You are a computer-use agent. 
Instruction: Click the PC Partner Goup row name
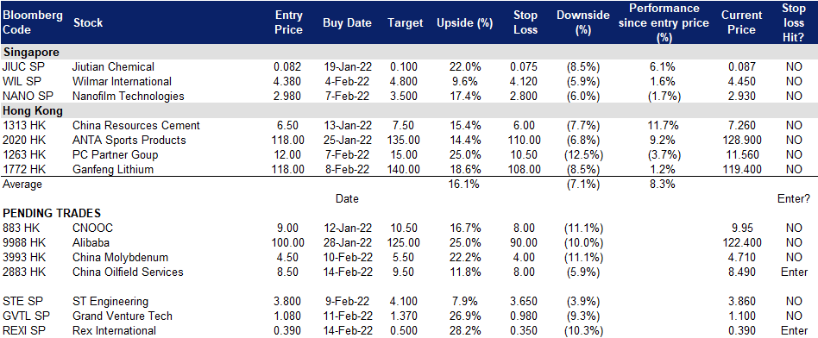coord(116,154)
